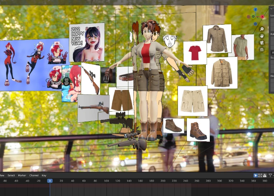Click the blue Z axis on navigation gizmo
The image size is (274, 196).
255,10
